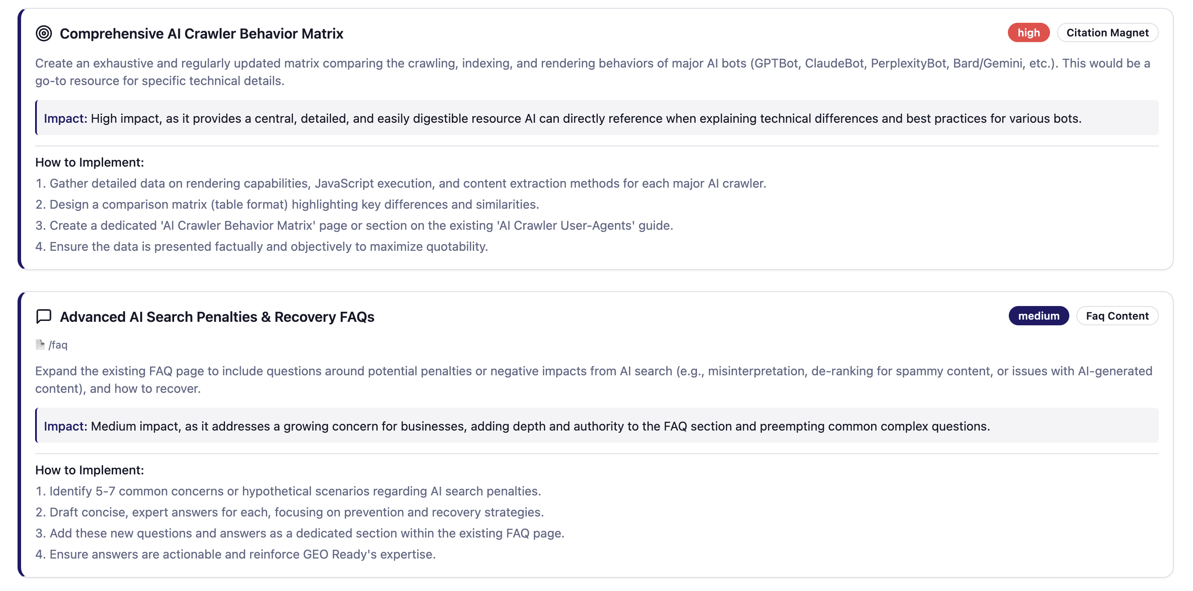This screenshot has height=591, width=1193.
Task: Click the Crawler Matrix card border area
Action: click(19, 139)
